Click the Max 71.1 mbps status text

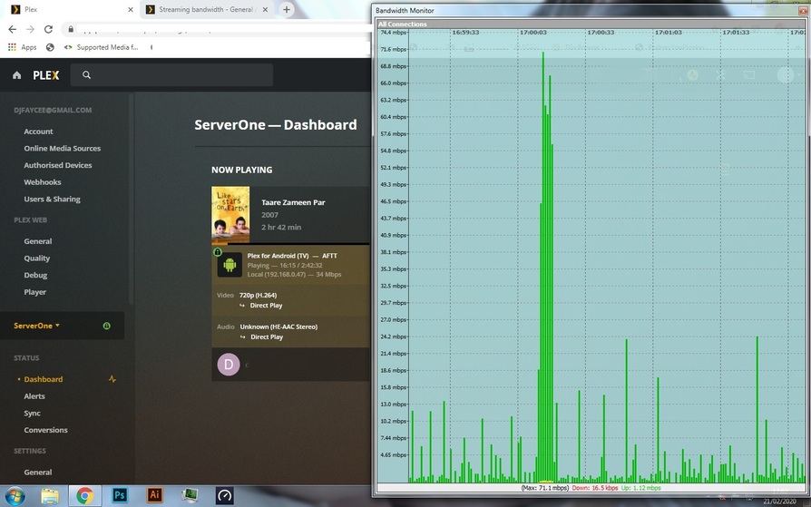pos(544,487)
